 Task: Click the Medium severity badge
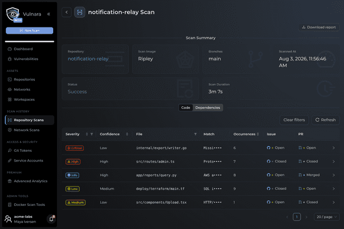pos(75,202)
